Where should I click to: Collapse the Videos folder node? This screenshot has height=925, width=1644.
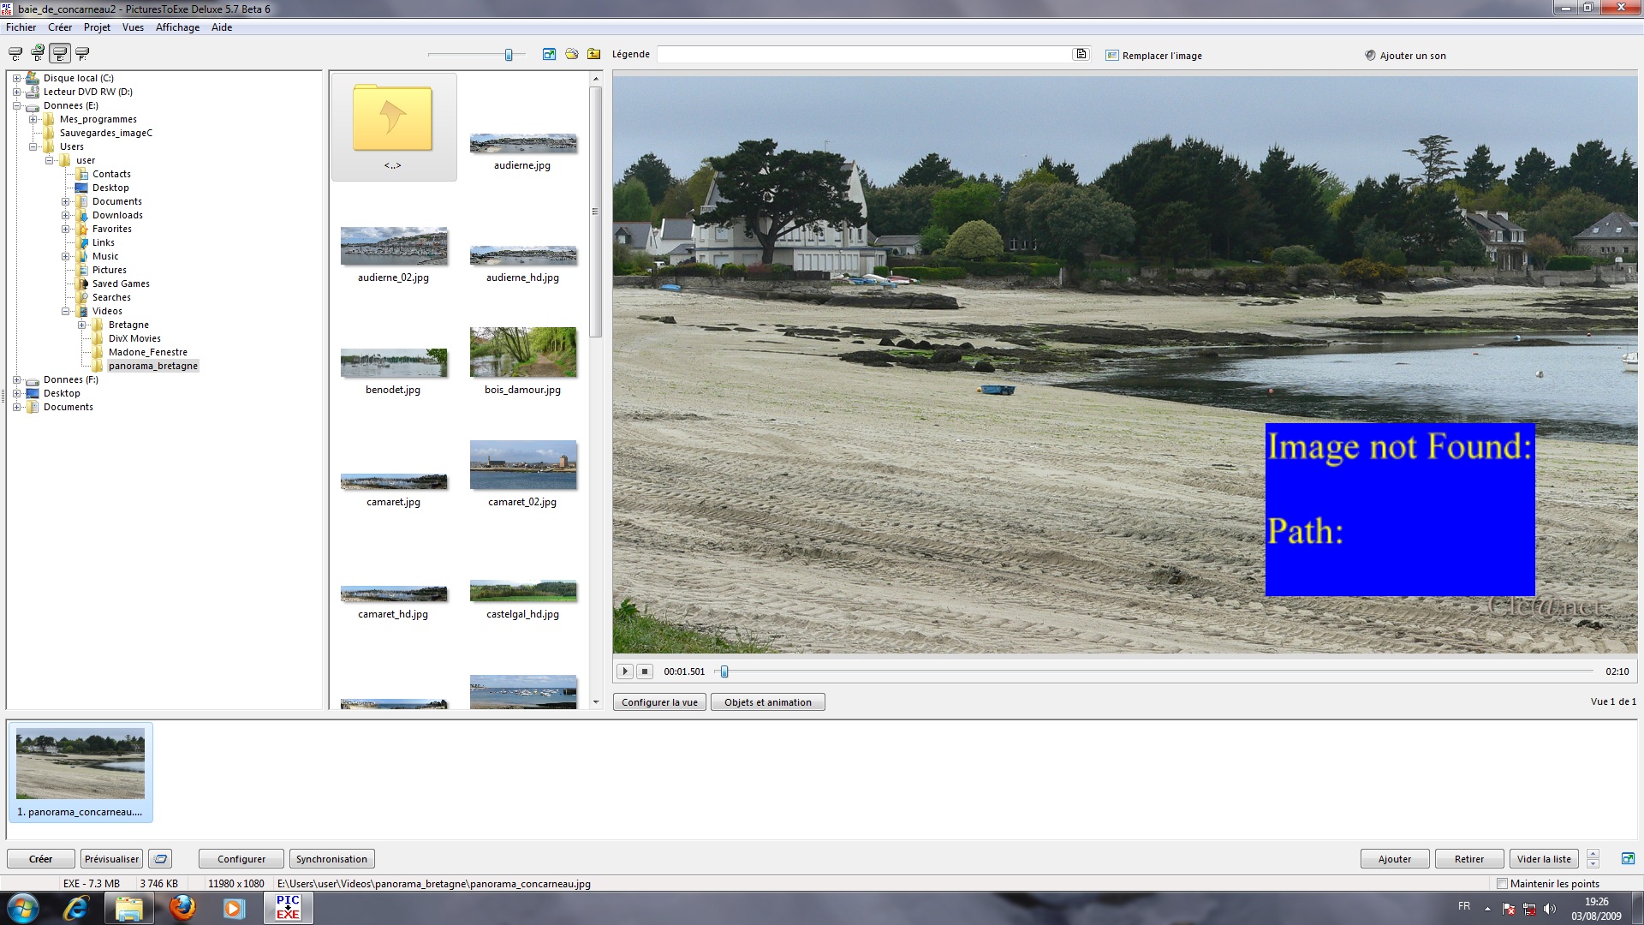66,311
